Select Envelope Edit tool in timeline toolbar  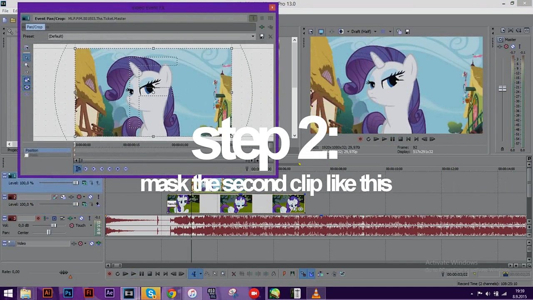[x=207, y=274]
